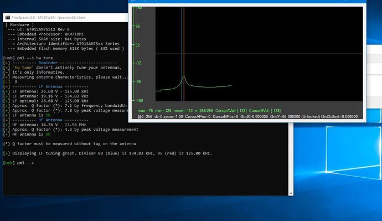
Task: Click the orange cursor line in plot
Action: [x=184, y=54]
